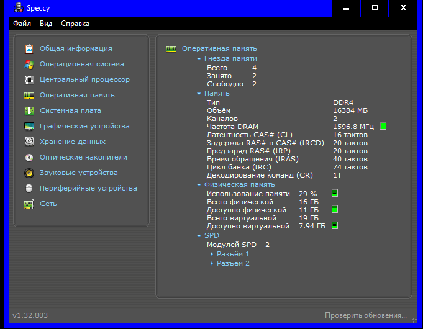Screen dimensions: 423x329
Task: Select the Сеть network icon
Action: click(29, 204)
